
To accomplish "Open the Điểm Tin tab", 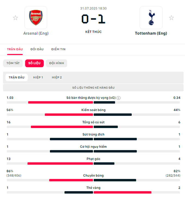I will click(x=58, y=49).
